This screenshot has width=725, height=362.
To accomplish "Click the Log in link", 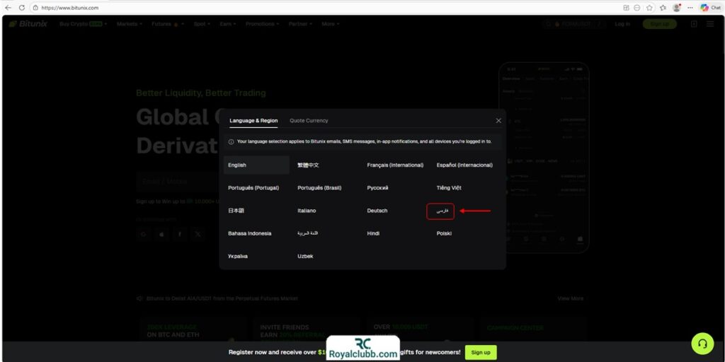I will (622, 23).
